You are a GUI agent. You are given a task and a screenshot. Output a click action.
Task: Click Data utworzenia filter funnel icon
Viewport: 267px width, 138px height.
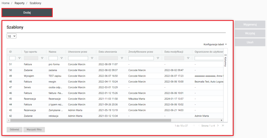click(x=122, y=58)
